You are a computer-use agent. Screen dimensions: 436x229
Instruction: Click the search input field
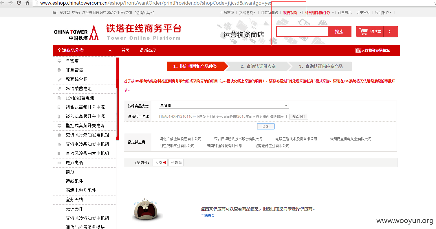(x=302, y=32)
